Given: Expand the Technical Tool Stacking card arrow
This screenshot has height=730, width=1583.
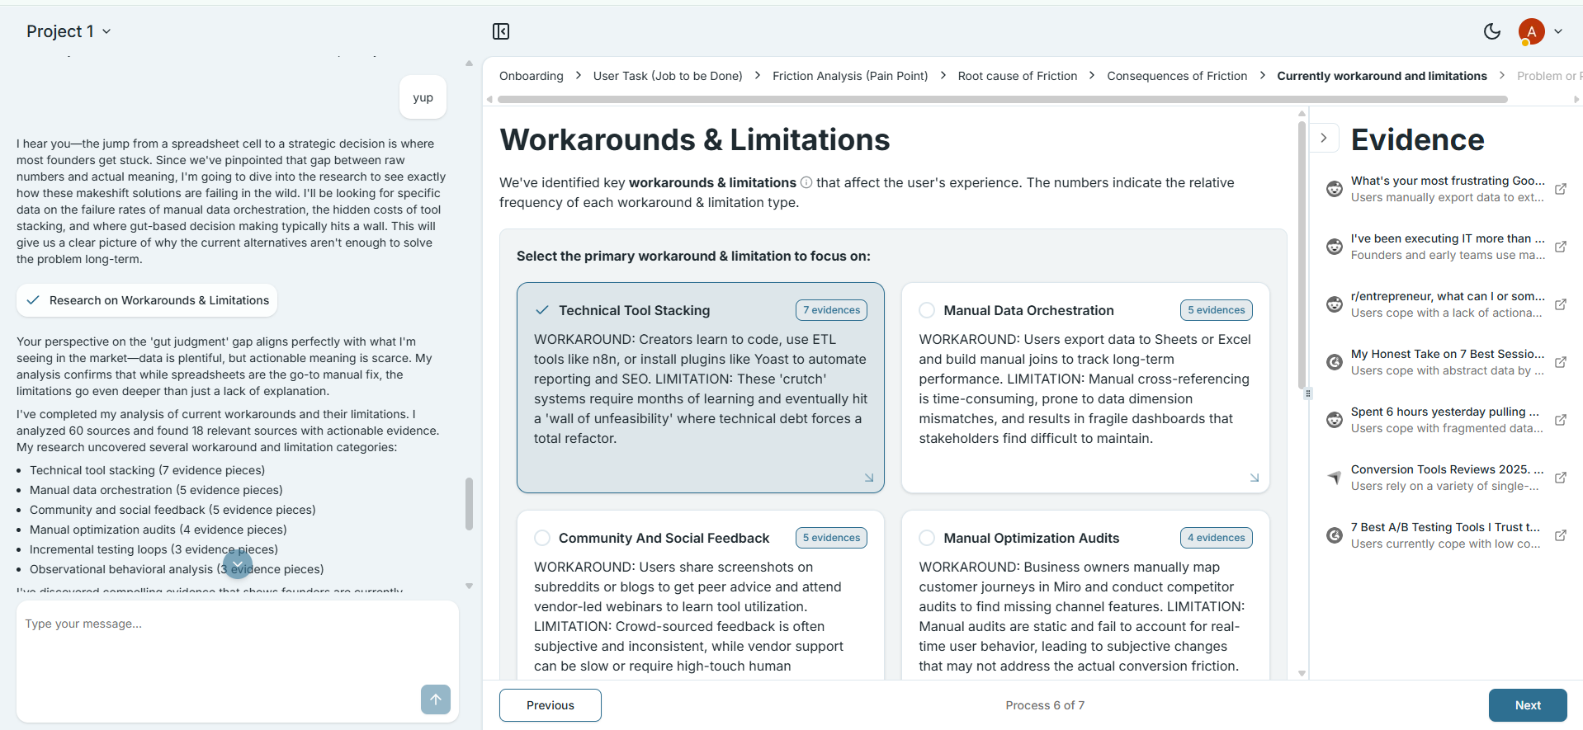Looking at the screenshot, I should [x=869, y=478].
